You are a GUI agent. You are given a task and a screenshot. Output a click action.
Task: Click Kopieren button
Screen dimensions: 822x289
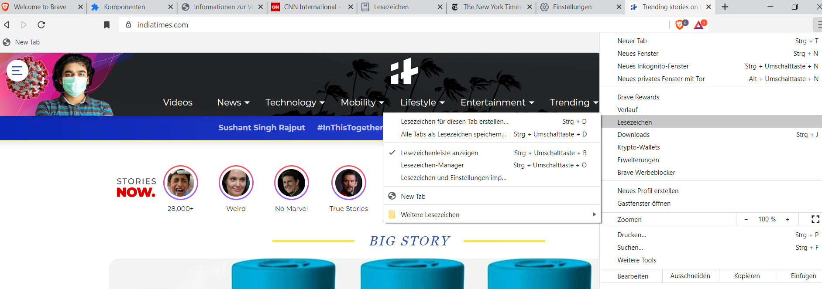[747, 276]
